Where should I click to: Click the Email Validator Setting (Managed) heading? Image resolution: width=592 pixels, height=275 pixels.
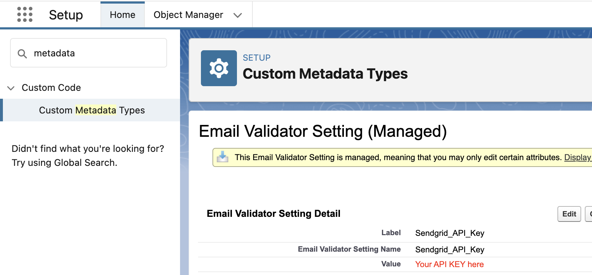click(x=323, y=131)
